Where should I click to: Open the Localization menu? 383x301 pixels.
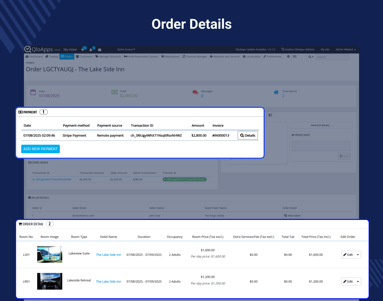[251, 56]
